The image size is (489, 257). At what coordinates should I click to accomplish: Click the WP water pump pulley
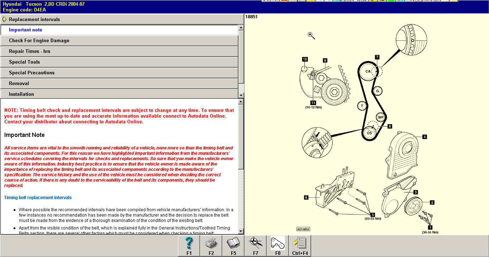tap(381, 117)
